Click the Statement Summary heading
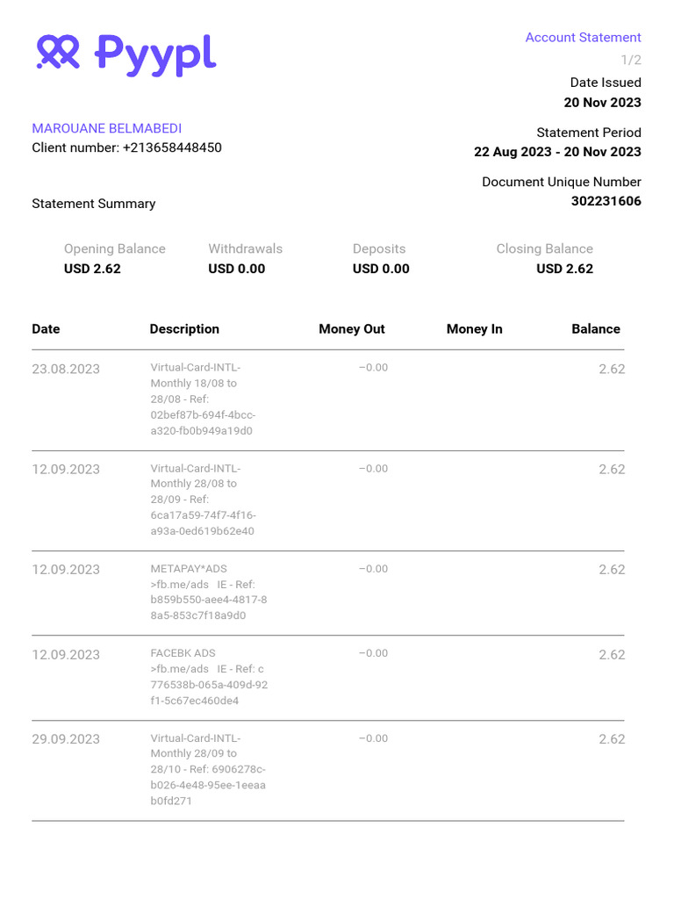This screenshot has width=674, height=899. pos(94,204)
